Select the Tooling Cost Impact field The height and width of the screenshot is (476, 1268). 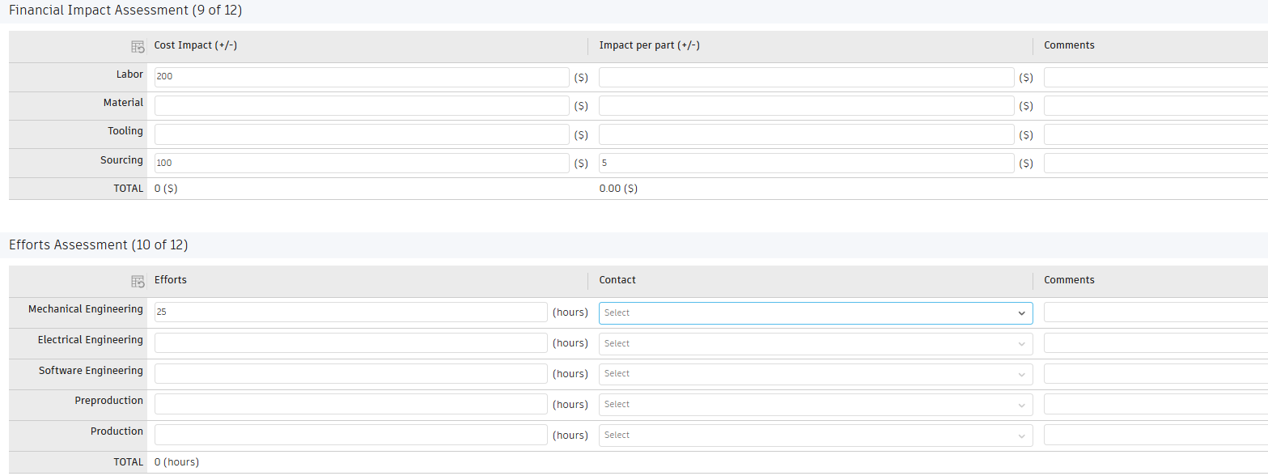click(362, 134)
